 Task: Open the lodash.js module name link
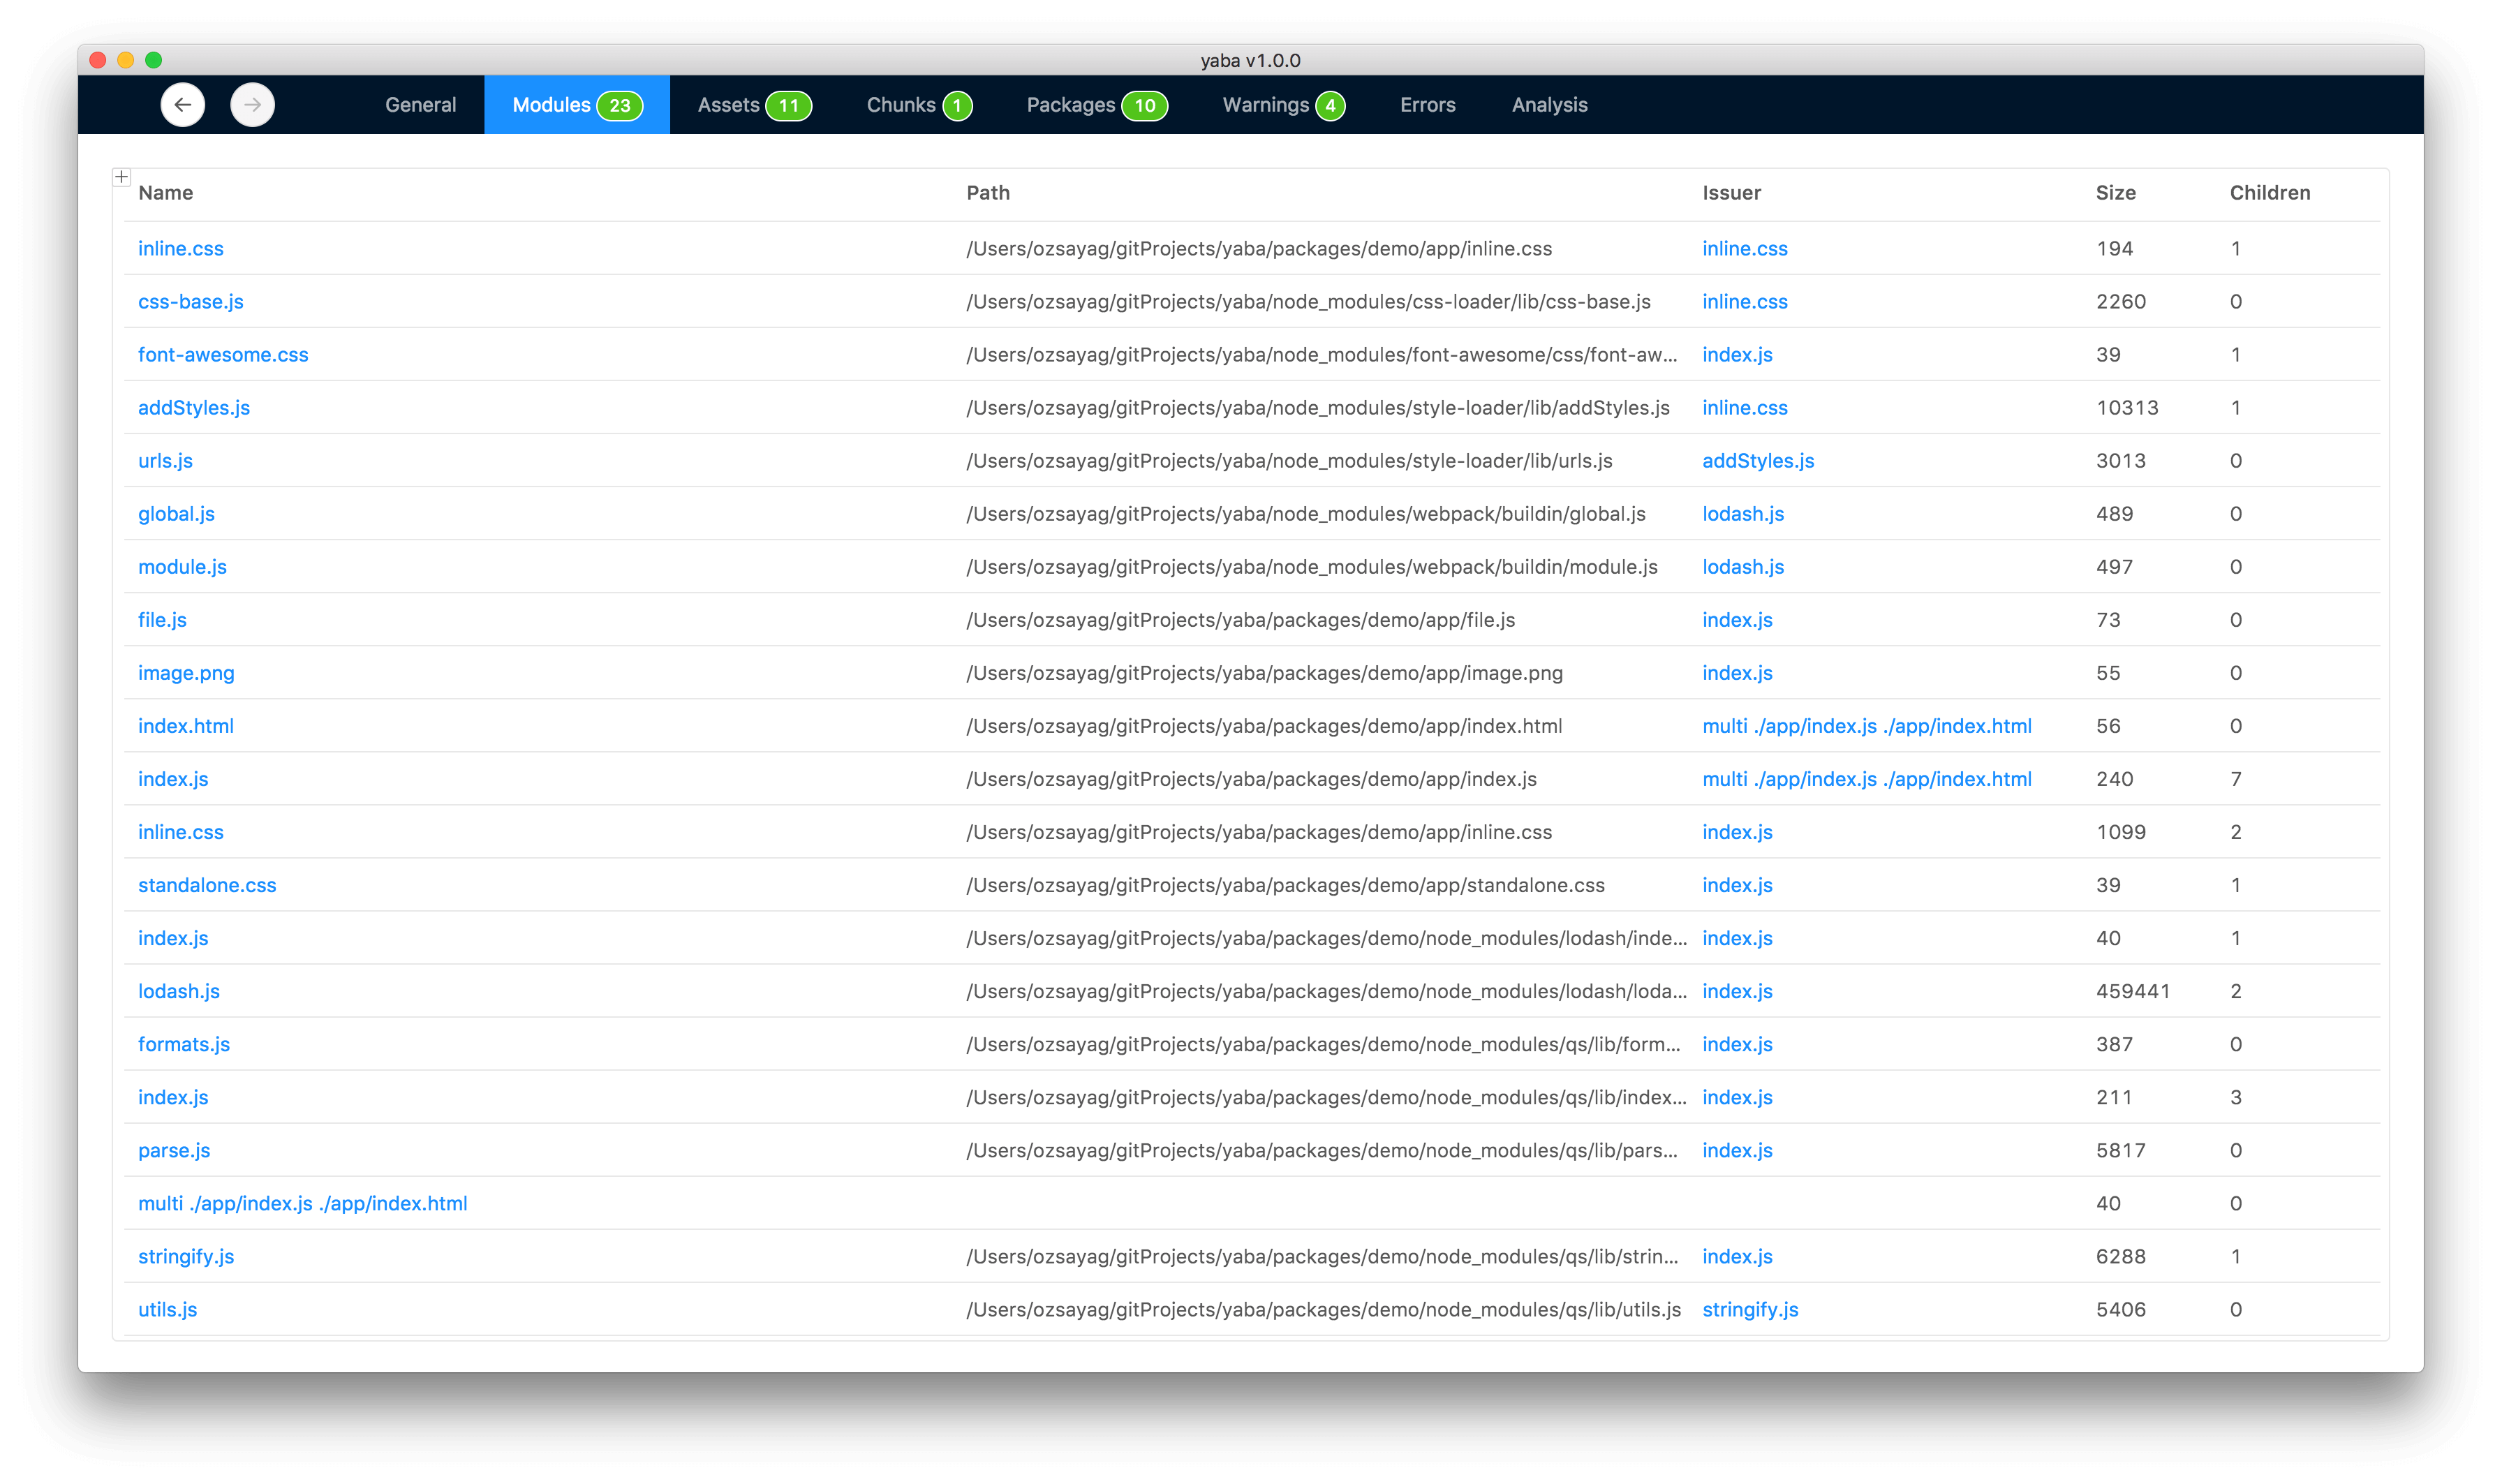(x=179, y=991)
